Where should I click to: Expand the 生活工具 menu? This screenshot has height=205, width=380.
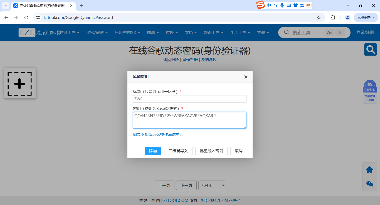click(240, 32)
